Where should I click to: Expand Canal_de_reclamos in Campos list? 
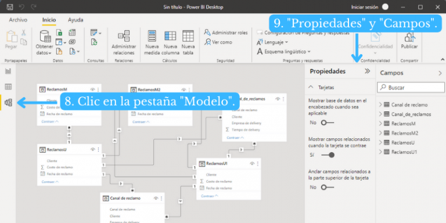point(380,114)
